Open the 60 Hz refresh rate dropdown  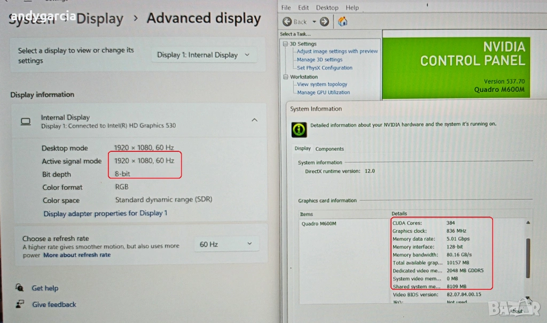(x=226, y=244)
